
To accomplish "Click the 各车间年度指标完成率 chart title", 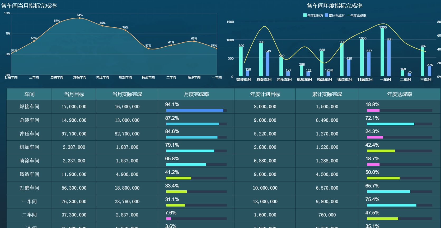I will point(334,6).
